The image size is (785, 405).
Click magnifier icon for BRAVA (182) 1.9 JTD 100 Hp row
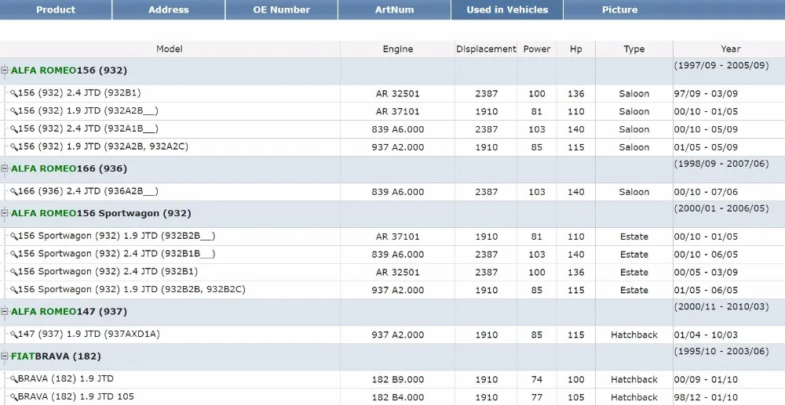click(13, 379)
